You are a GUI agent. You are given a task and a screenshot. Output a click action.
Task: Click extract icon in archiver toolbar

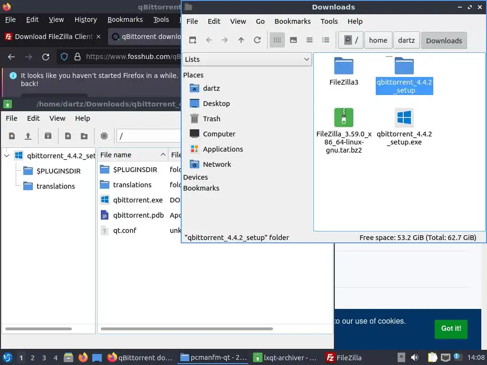(x=48, y=136)
